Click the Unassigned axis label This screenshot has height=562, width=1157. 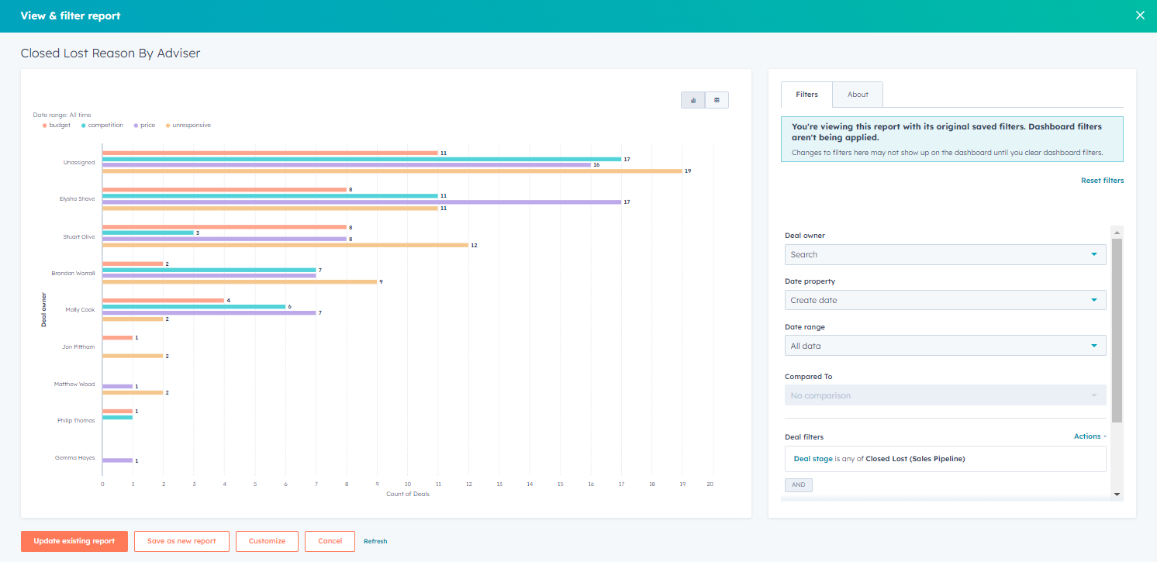pos(79,163)
